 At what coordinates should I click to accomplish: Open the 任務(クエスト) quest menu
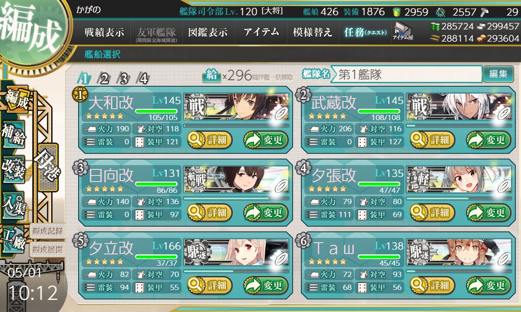pos(365,32)
